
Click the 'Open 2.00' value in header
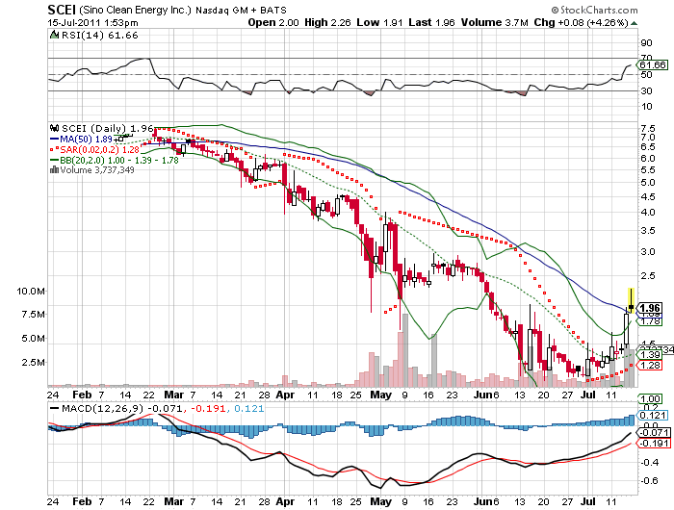[273, 22]
